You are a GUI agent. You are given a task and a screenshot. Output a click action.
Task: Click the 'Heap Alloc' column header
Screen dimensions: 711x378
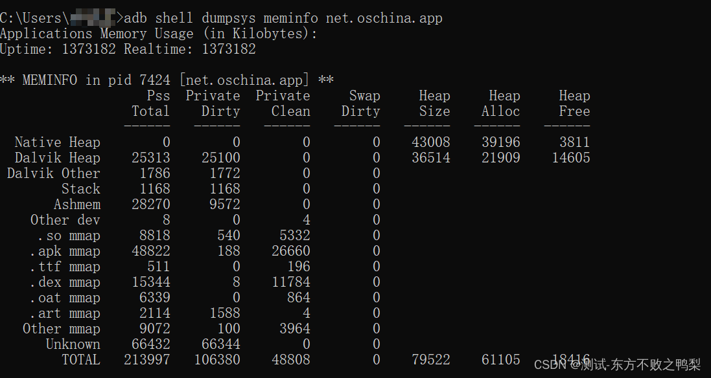[x=501, y=103]
